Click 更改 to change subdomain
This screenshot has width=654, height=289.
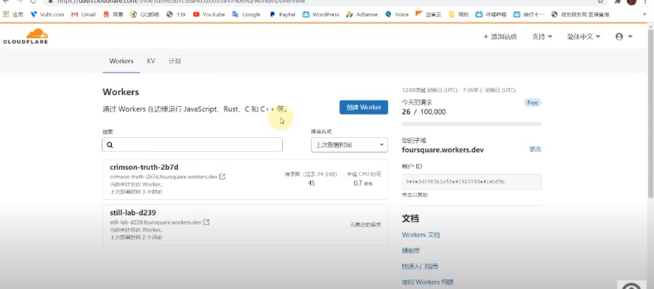click(535, 150)
